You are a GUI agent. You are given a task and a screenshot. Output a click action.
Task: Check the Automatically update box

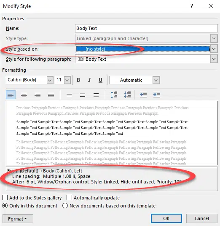pos(69,198)
